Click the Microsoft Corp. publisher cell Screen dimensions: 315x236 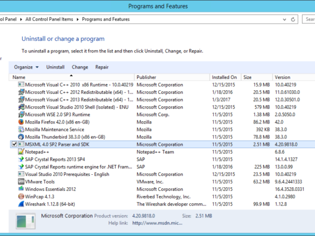(153, 114)
